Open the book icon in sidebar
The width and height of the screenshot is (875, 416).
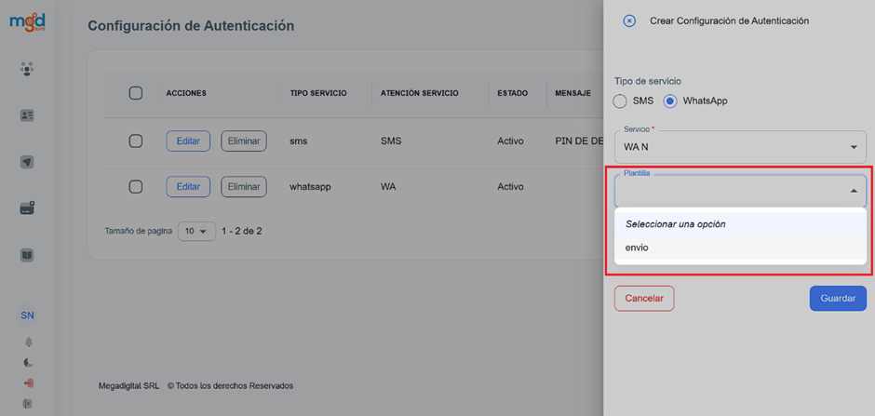point(27,255)
